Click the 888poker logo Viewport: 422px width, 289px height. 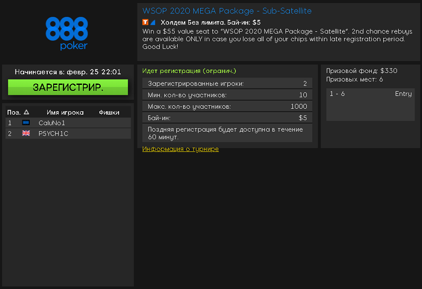[x=67, y=33]
